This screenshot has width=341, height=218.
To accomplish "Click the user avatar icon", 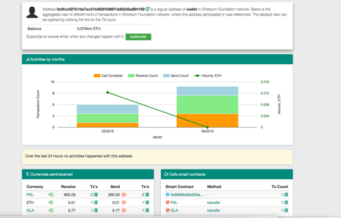I will pyautogui.click(x=32, y=12).
